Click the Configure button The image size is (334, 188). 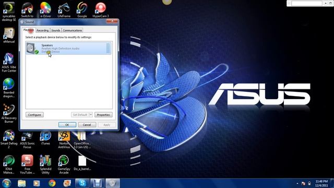pos(34,115)
